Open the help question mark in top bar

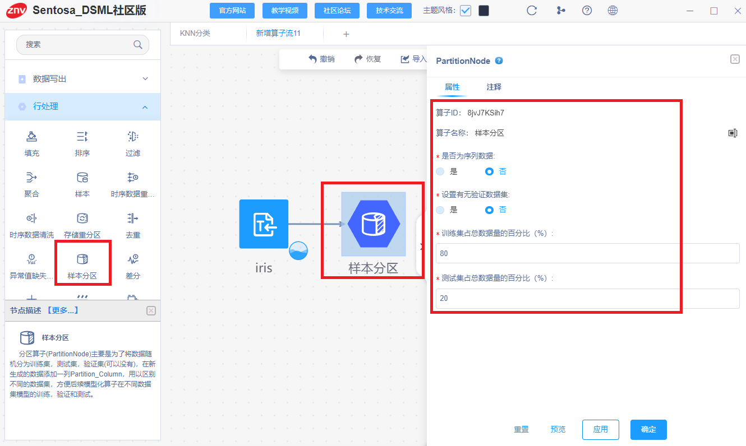pyautogui.click(x=587, y=10)
